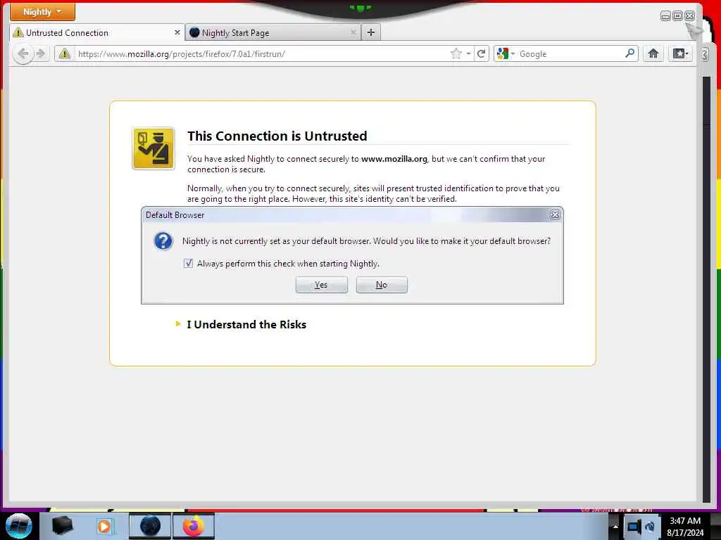Click the volume speaker tray icon

coord(649,527)
